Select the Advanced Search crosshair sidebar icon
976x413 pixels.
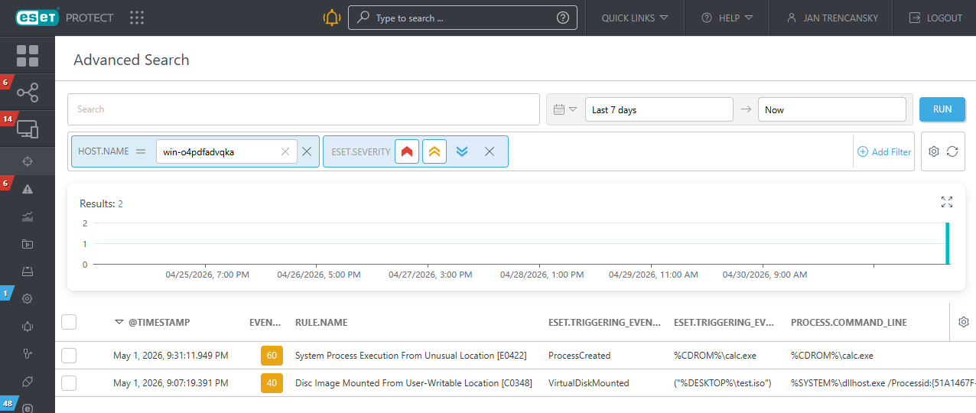[x=28, y=161]
